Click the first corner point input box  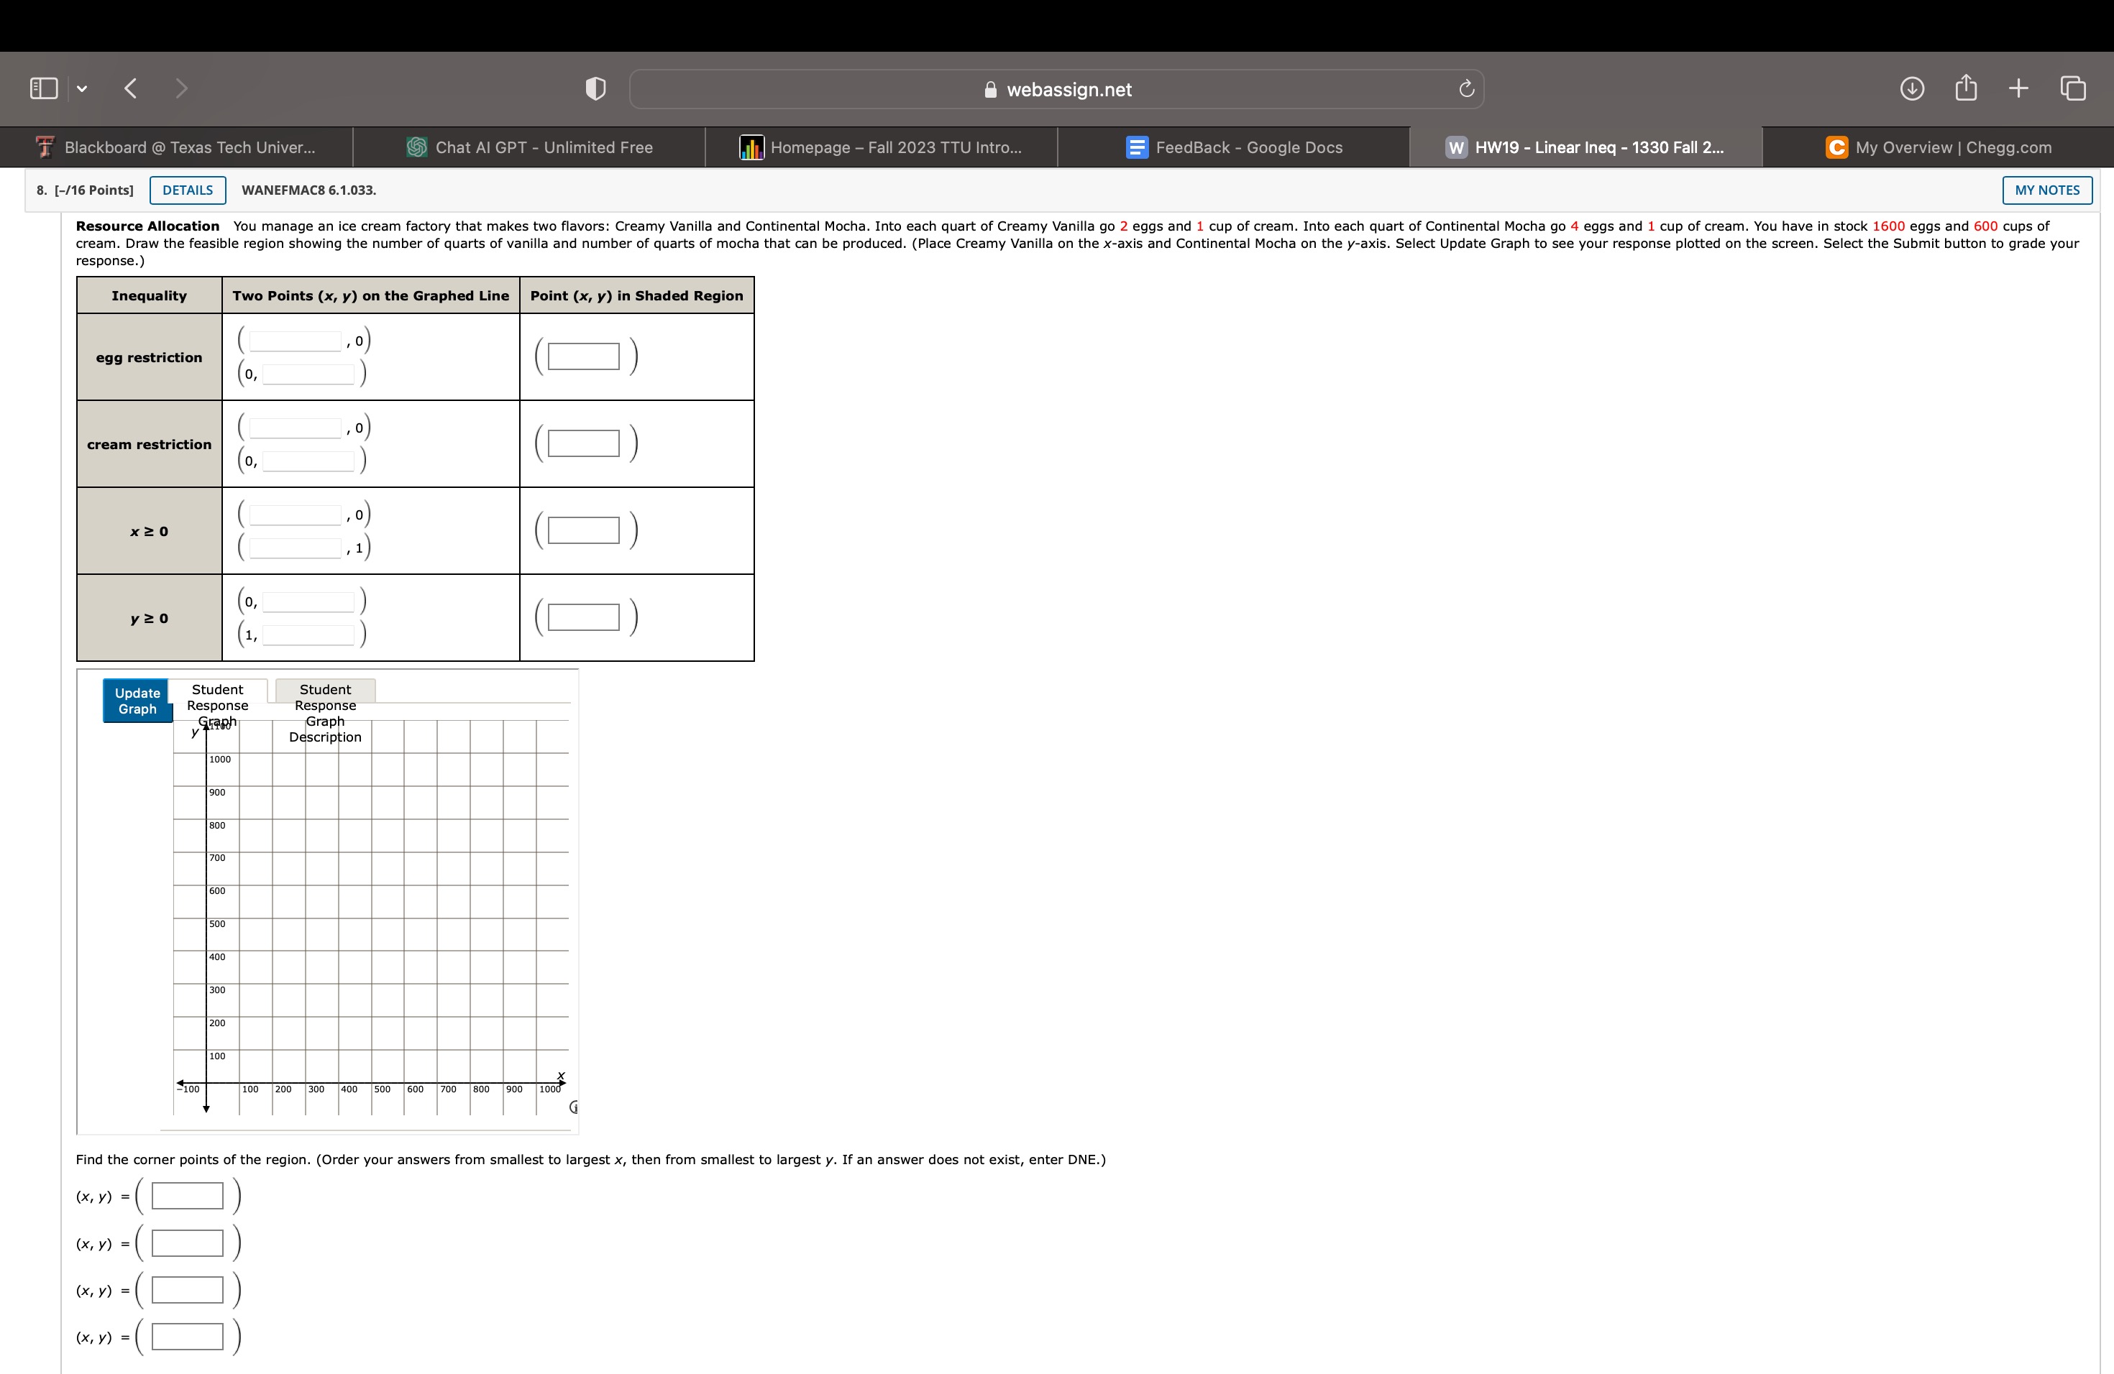coord(188,1196)
